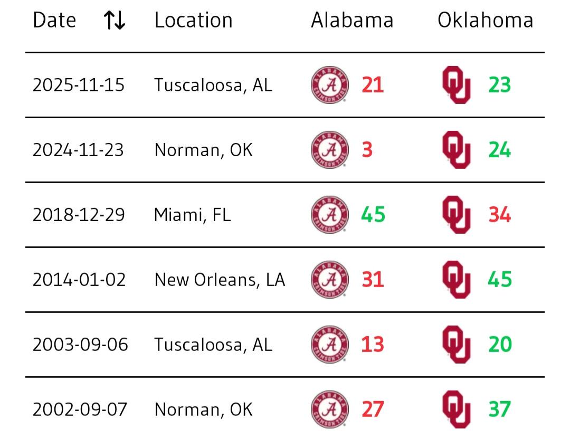Click Alabama logo in the 2025-11-15 row
Screen dimensions: 570x437
point(330,85)
